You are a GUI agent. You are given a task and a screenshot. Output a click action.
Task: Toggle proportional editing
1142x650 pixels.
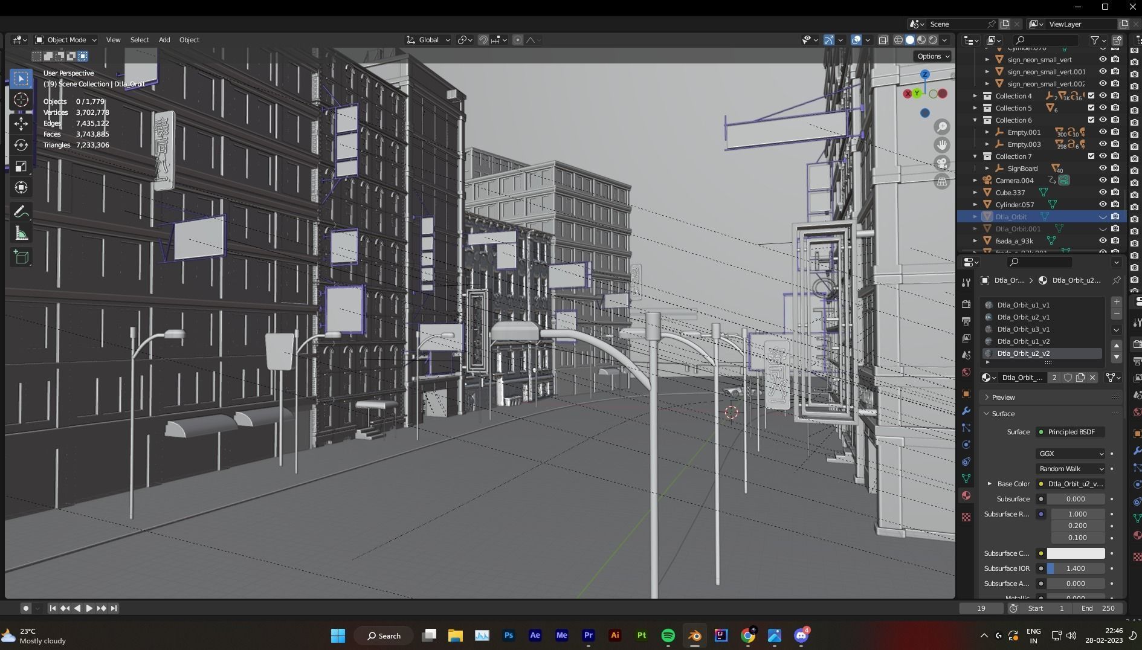[x=518, y=40]
